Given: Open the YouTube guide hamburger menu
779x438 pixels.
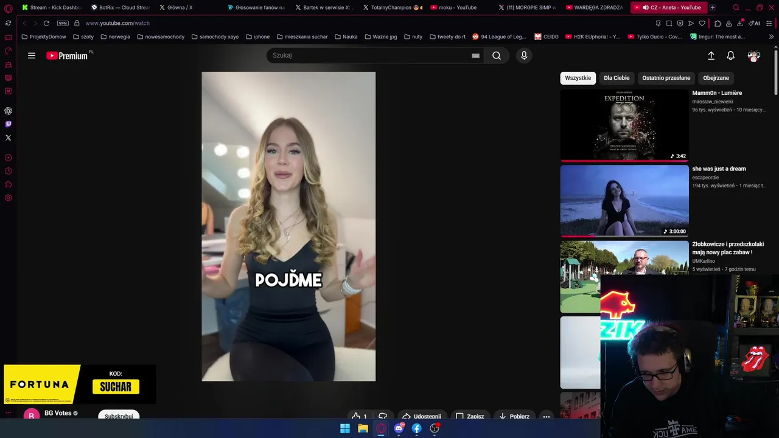Looking at the screenshot, I should (32, 55).
